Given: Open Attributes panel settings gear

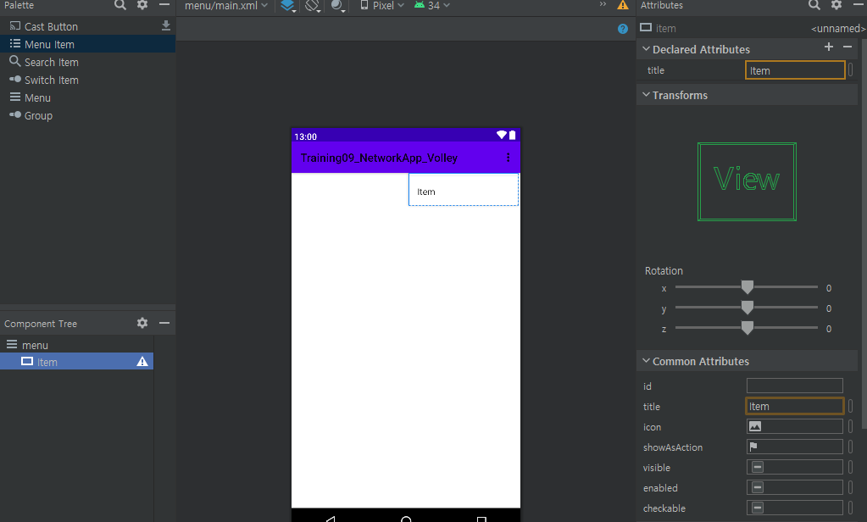Looking at the screenshot, I should coord(836,5).
